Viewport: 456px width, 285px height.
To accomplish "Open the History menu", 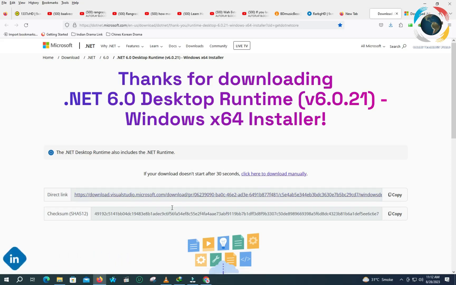I will point(34,3).
